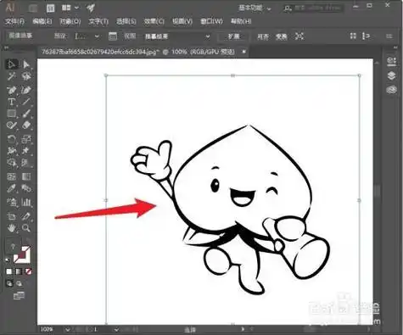Select the Lasso tool
This screenshot has height=335, width=403.
[26, 76]
